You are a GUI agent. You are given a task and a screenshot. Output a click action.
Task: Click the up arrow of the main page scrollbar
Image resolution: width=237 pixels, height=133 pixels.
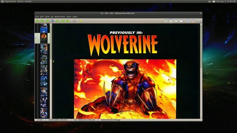201,24
